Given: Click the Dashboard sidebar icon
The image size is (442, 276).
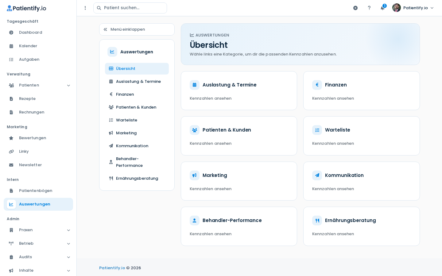Looking at the screenshot, I should click(11, 33).
